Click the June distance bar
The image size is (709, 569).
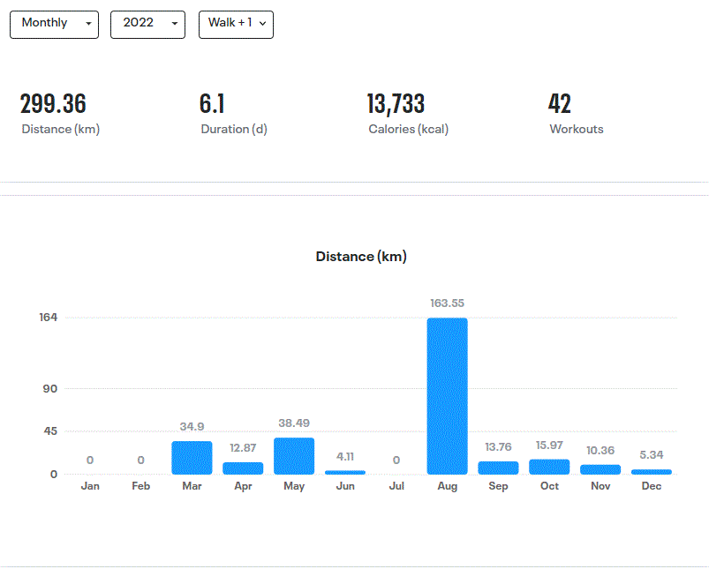(x=345, y=473)
